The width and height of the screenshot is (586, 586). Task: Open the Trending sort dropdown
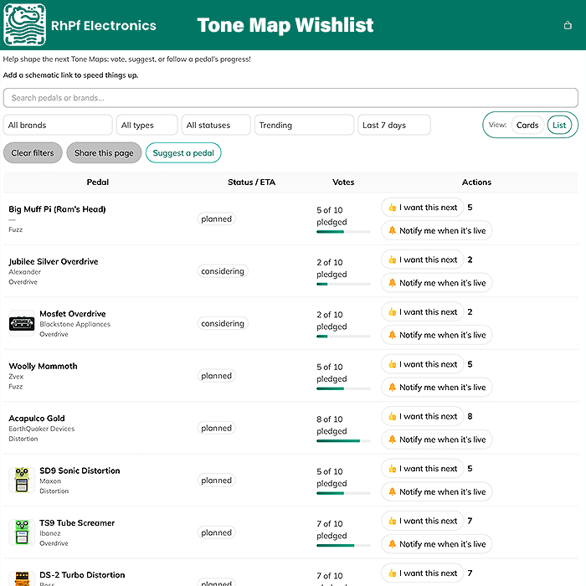click(x=304, y=126)
